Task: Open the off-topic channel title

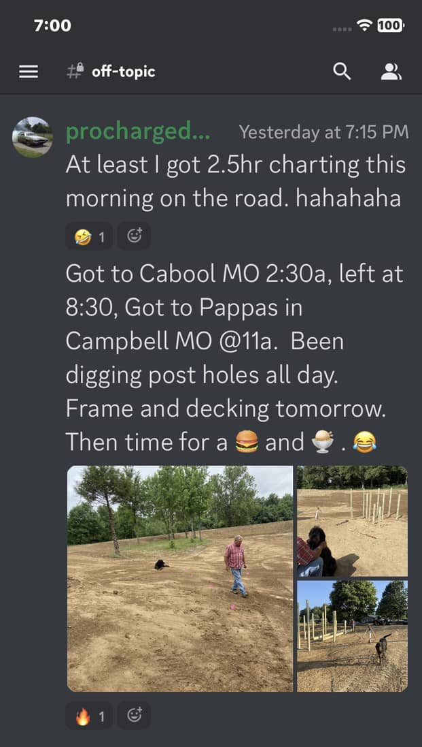Action: [x=123, y=72]
